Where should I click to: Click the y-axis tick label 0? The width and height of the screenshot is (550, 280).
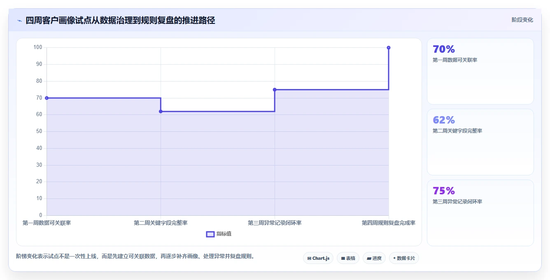point(40,215)
